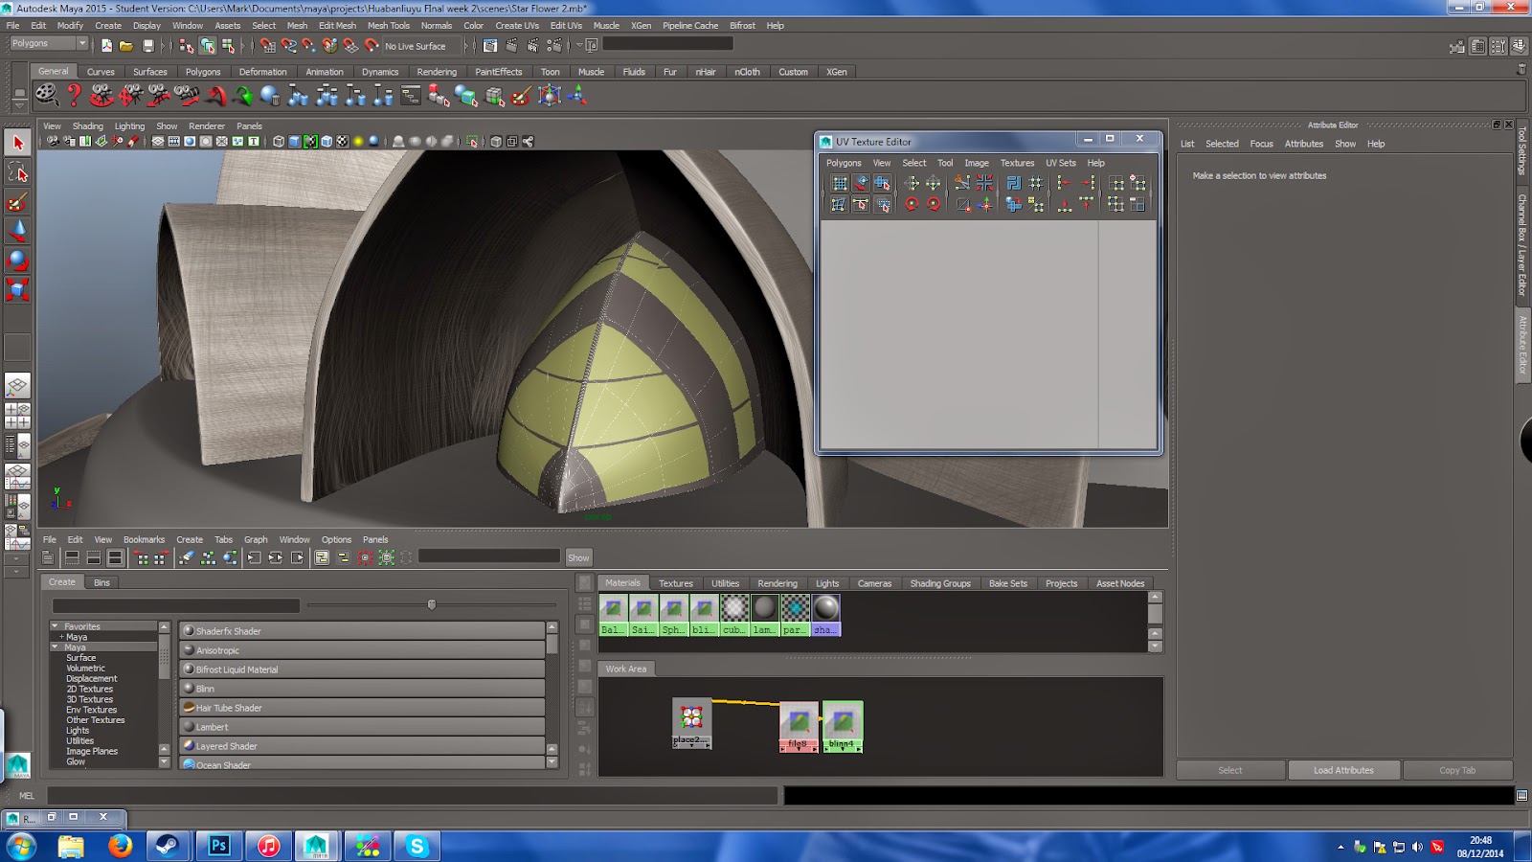This screenshot has width=1532, height=862.
Task: Click the blinn4 material node in Work Area
Action: [842, 725]
